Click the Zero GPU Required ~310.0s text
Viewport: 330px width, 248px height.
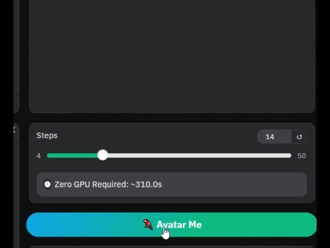point(108,184)
